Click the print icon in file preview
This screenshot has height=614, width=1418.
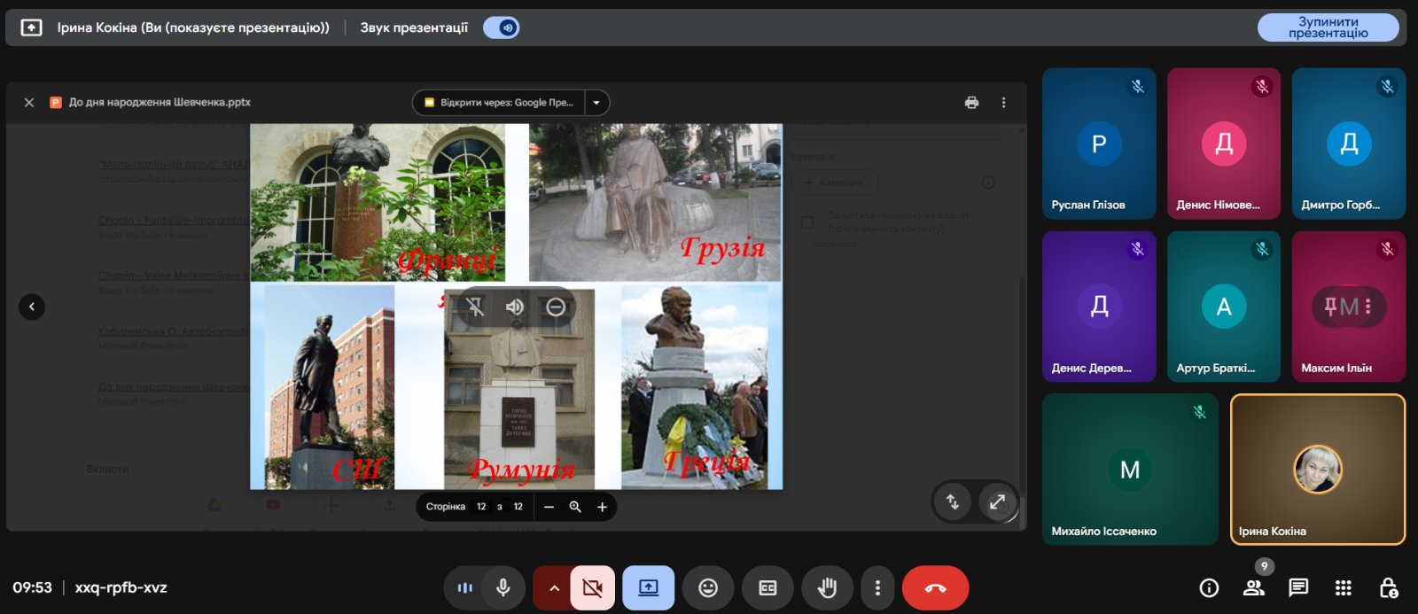971,103
